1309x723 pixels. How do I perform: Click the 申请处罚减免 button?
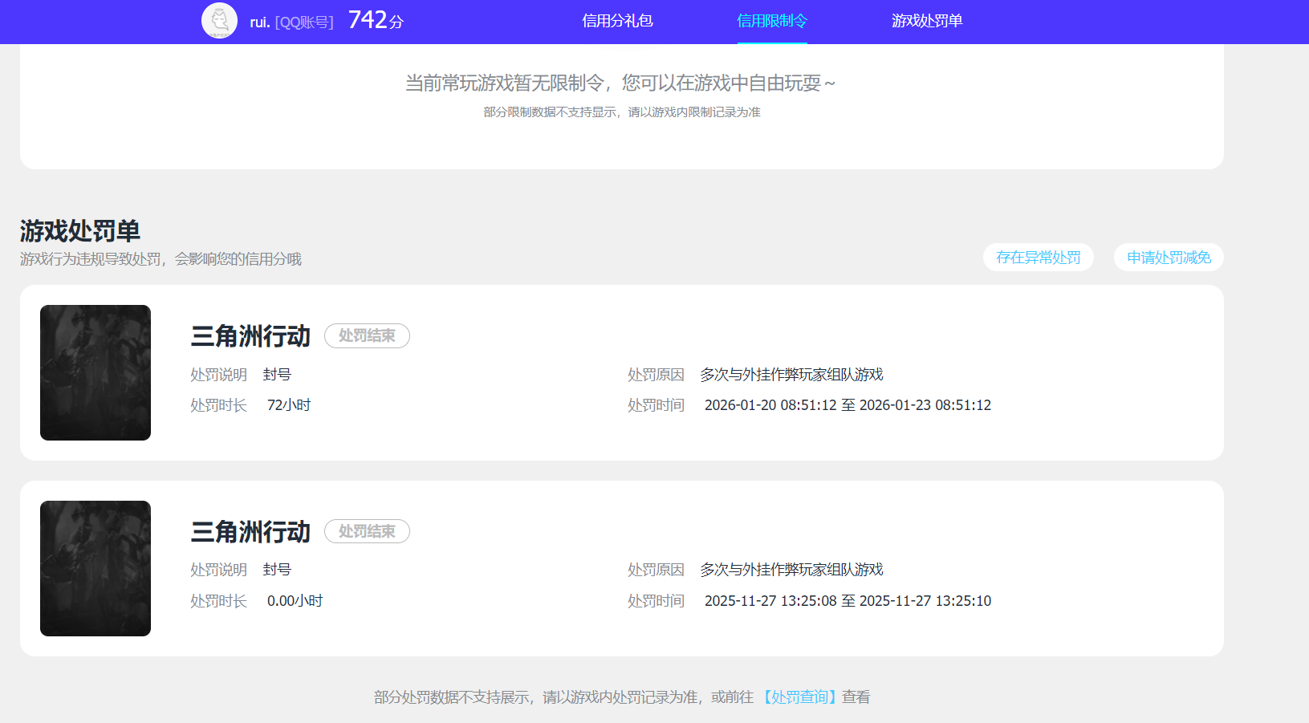coord(1169,258)
